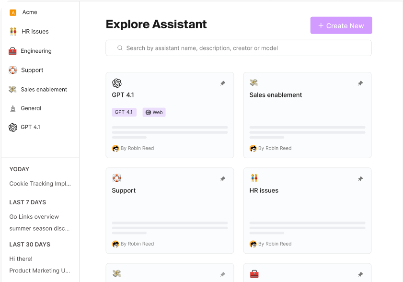Open the HR issues card title
The width and height of the screenshot is (403, 282).
coord(264,190)
